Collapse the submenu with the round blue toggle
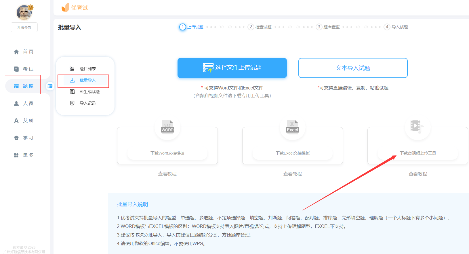The image size is (469, 254). [x=50, y=86]
